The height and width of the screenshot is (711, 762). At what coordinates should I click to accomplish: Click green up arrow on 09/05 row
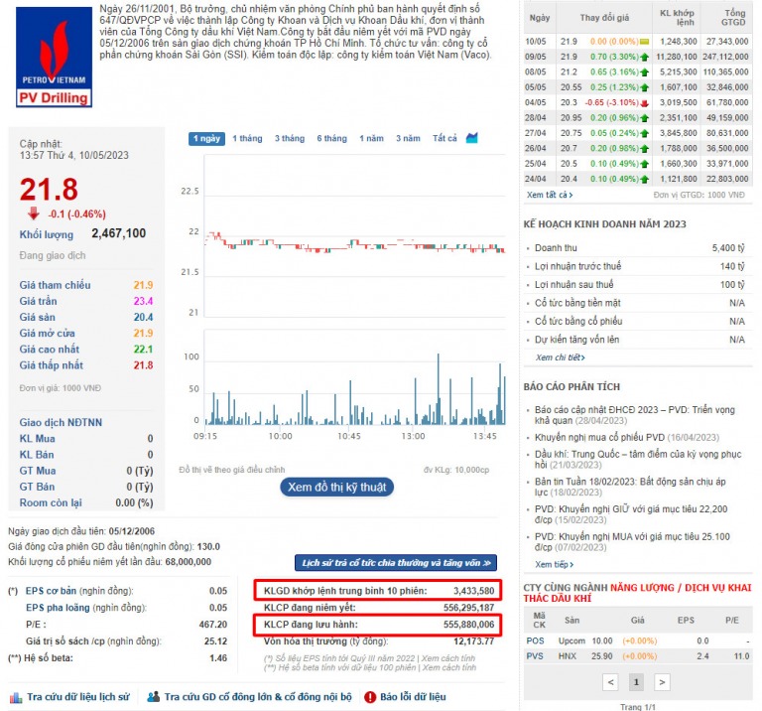(x=644, y=57)
